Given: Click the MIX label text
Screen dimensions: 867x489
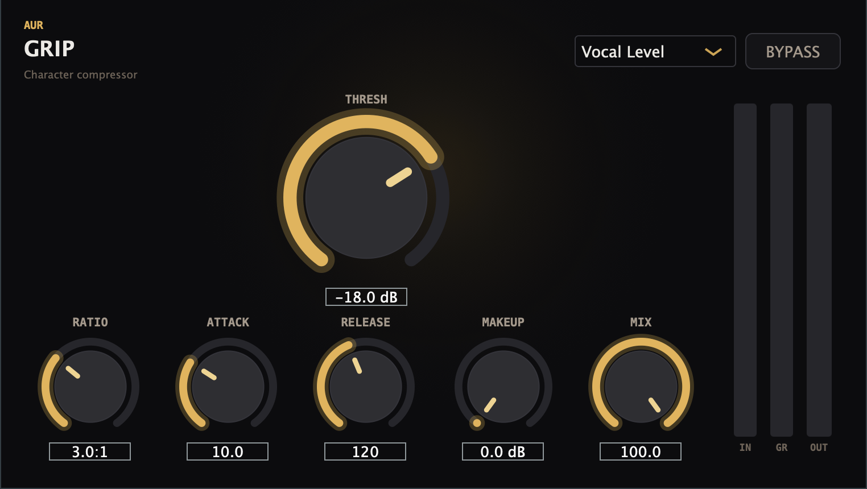Looking at the screenshot, I should pyautogui.click(x=641, y=322).
